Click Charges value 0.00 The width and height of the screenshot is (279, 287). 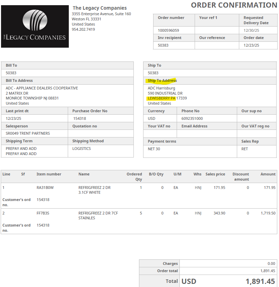click(x=271, y=264)
